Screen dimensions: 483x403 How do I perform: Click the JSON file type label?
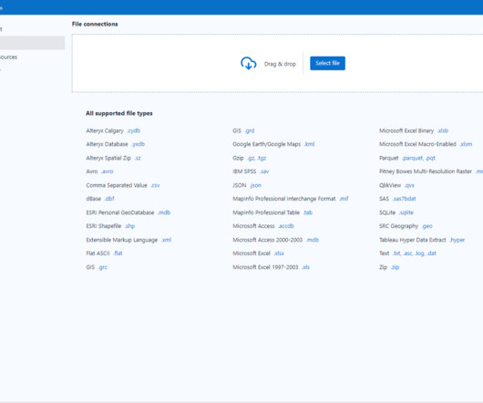(240, 185)
